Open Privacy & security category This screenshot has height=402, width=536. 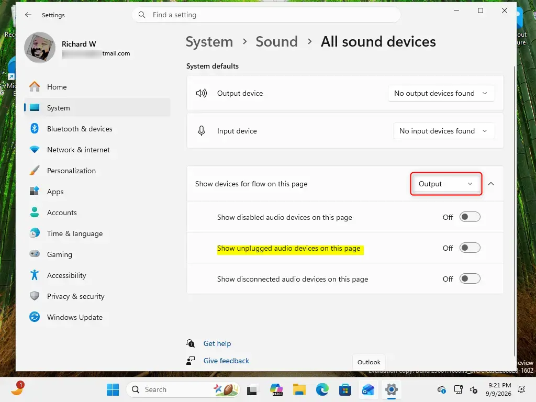[97, 296]
